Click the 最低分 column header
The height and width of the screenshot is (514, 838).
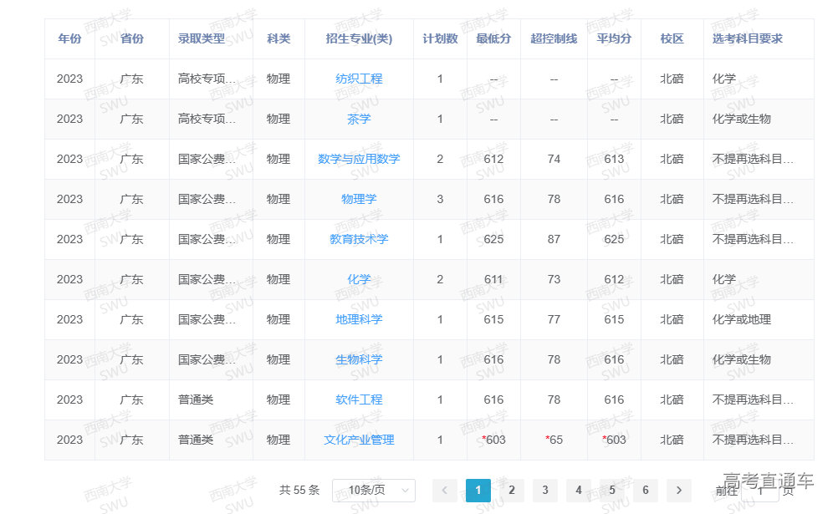[493, 38]
